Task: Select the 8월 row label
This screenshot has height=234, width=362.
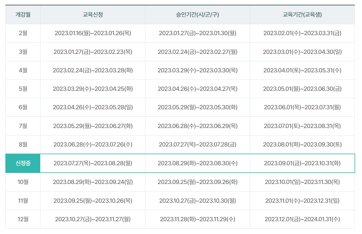Action: [23, 144]
